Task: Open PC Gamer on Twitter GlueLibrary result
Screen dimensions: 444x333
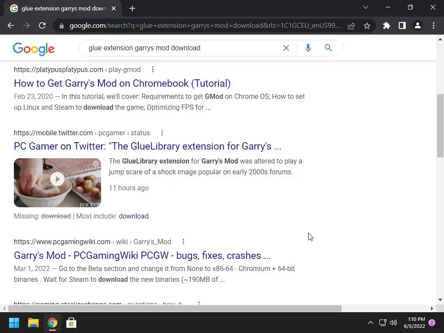Action: [x=147, y=147]
